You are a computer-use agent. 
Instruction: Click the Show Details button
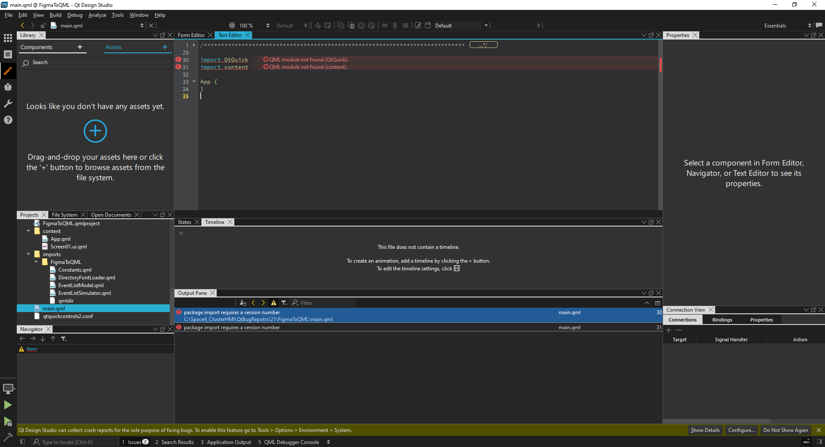(705, 430)
